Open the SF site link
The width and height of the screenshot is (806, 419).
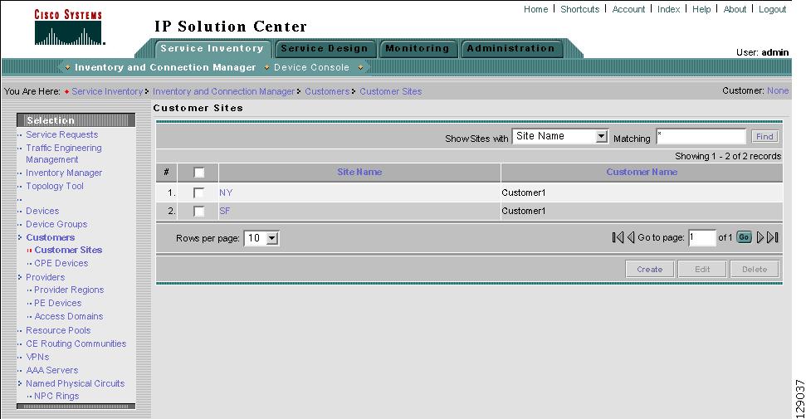(x=225, y=211)
